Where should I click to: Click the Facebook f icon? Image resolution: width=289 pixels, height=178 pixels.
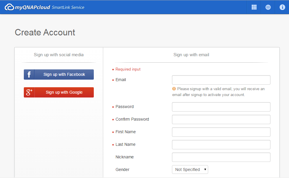[29, 75]
